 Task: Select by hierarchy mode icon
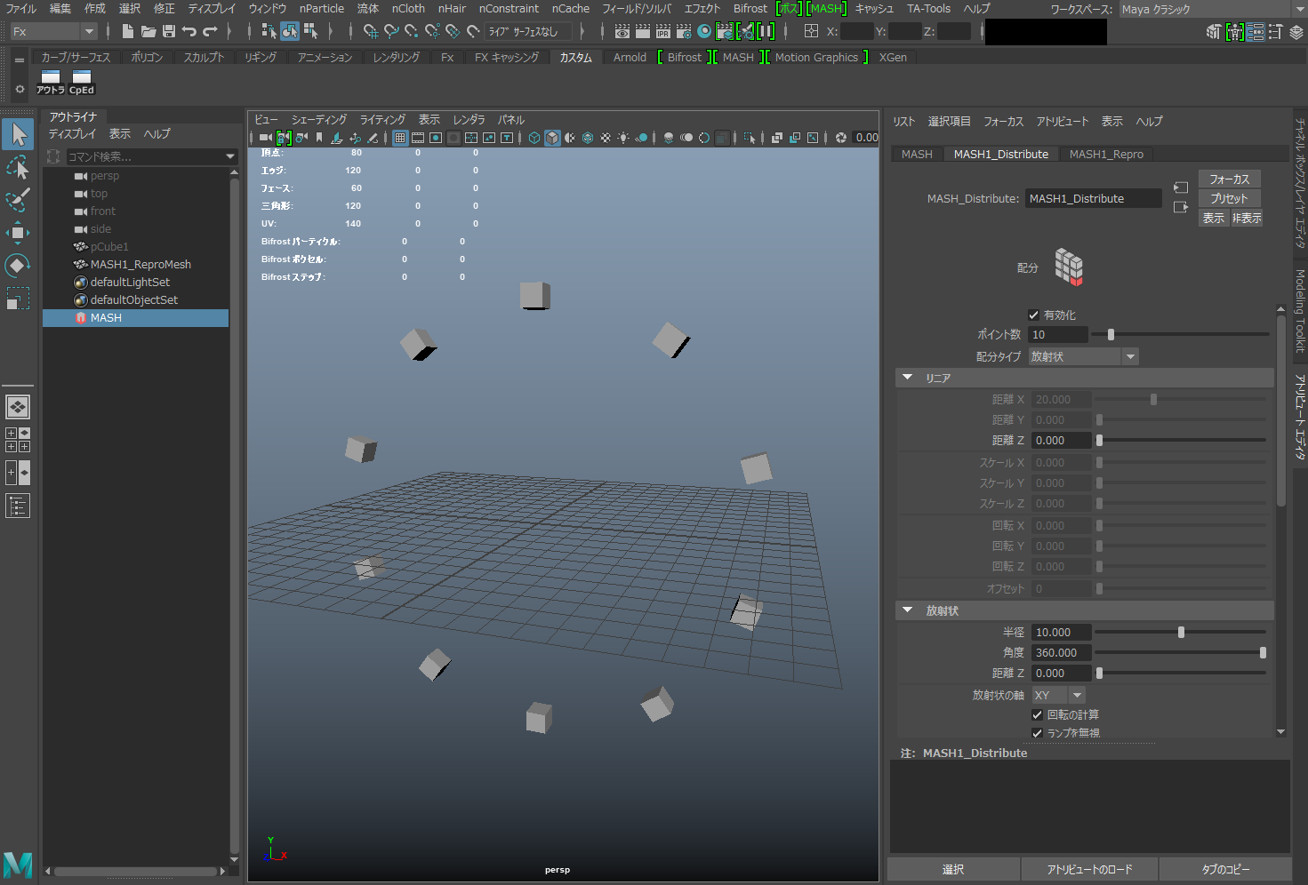click(269, 31)
